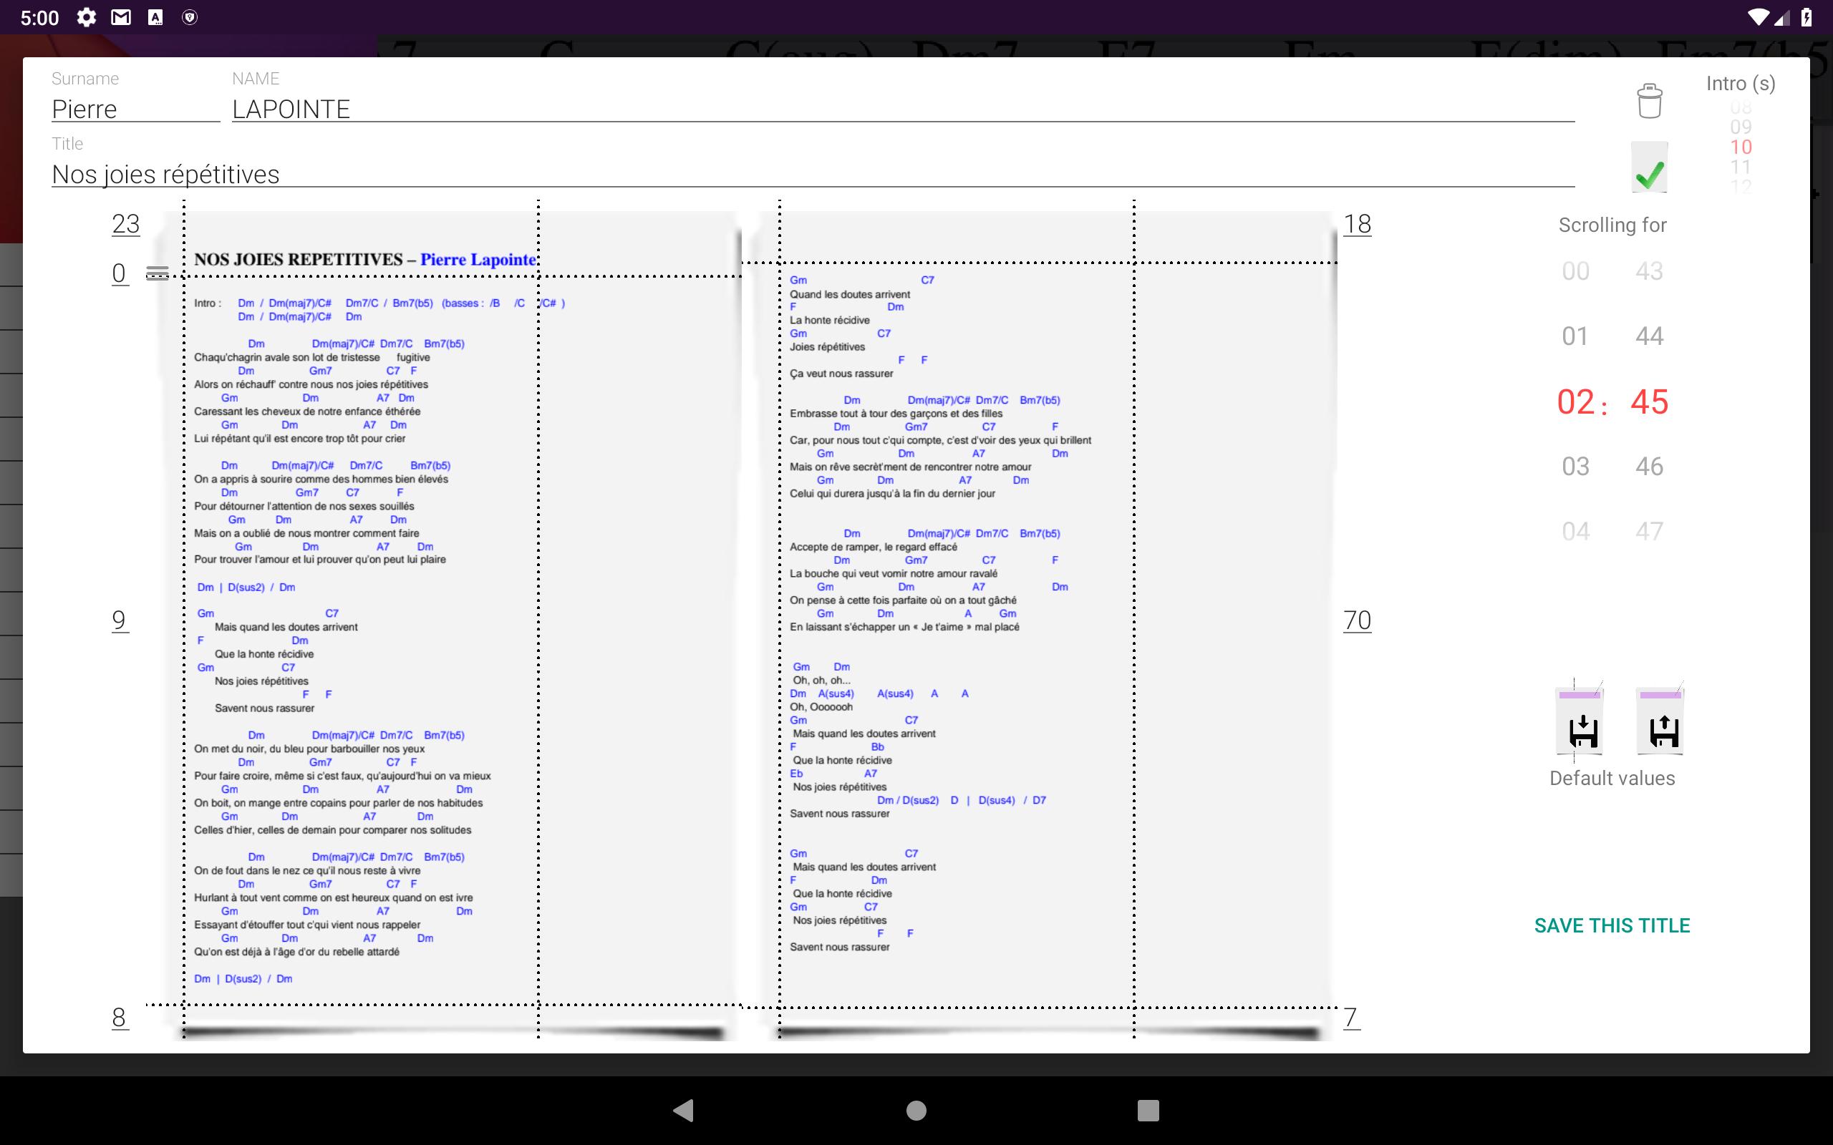Select seconds value 46 in scrolling picker
This screenshot has width=1833, height=1145.
click(1649, 467)
